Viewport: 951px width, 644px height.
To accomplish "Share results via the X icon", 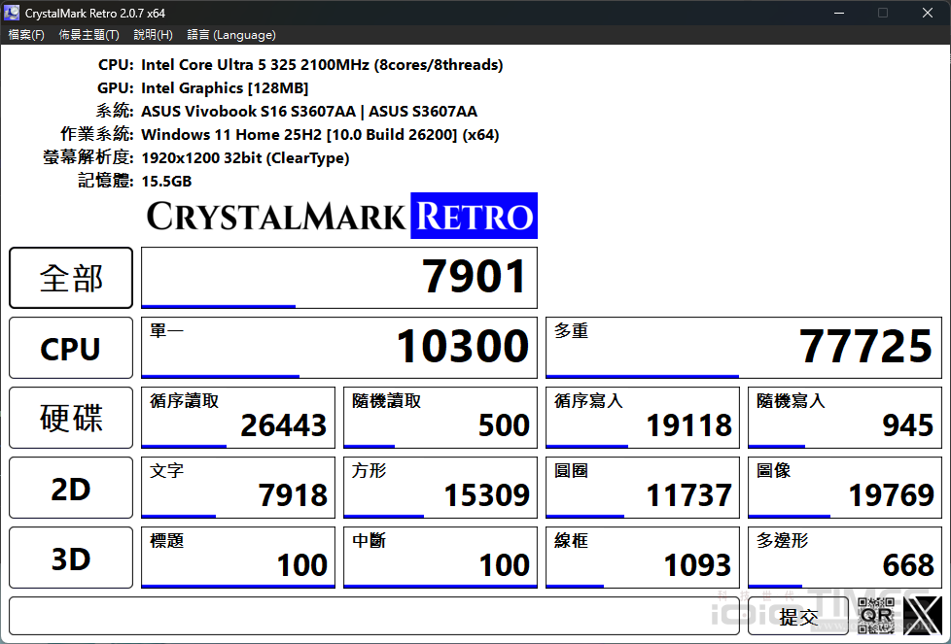I will [x=922, y=616].
